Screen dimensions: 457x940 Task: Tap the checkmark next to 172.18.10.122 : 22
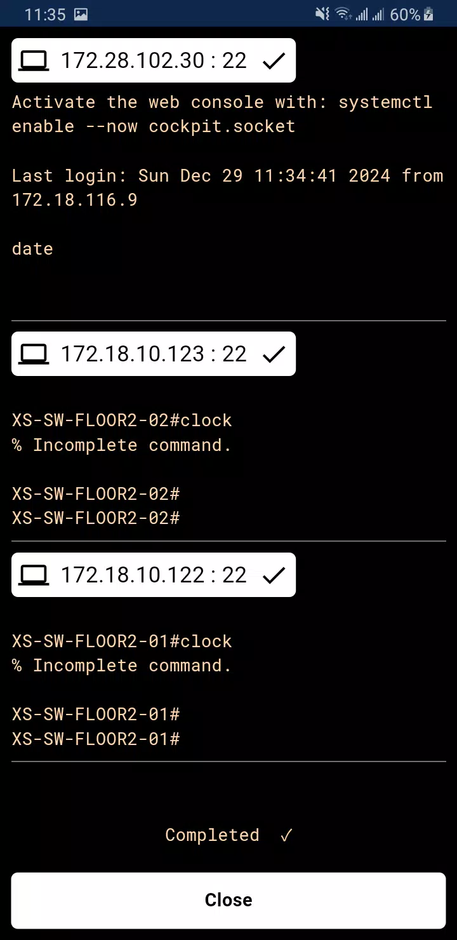pyautogui.click(x=274, y=575)
